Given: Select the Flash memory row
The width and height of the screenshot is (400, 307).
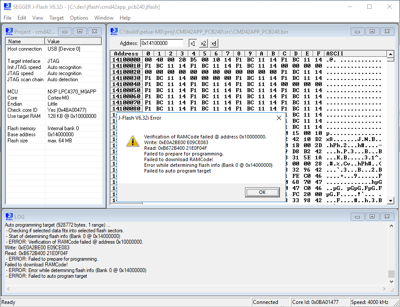Looking at the screenshot, I should pyautogui.click(x=54, y=128).
